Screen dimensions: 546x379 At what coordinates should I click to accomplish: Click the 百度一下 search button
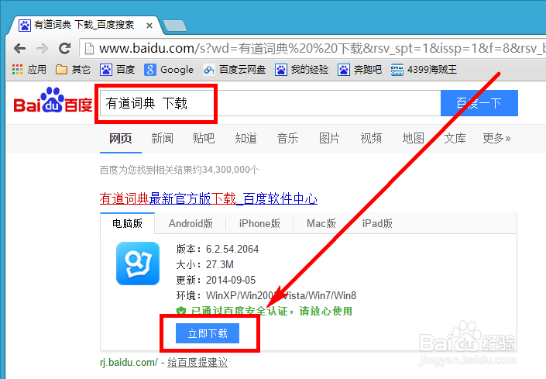(479, 103)
